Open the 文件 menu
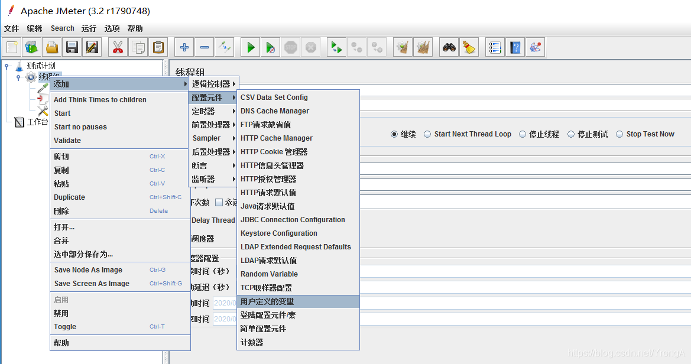This screenshot has height=364, width=691. (x=11, y=28)
